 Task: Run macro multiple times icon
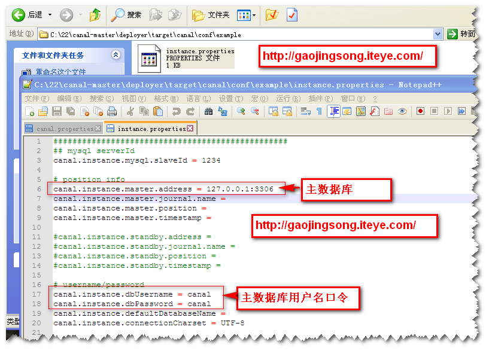coord(461,111)
